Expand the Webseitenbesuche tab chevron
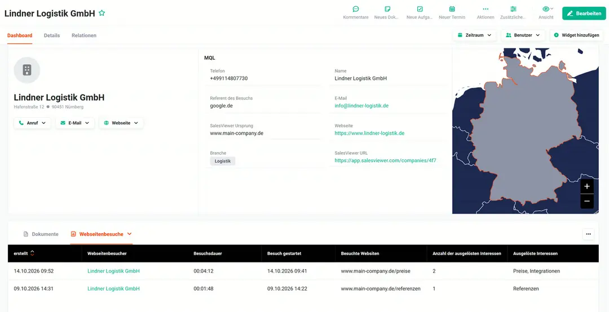609x312 pixels. tap(130, 234)
